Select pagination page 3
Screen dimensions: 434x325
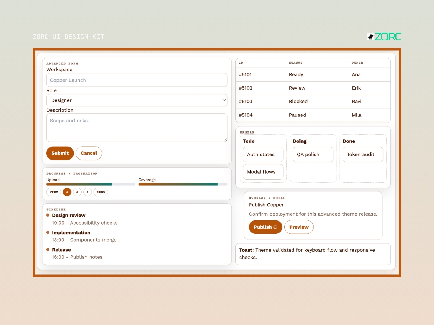[87, 192]
